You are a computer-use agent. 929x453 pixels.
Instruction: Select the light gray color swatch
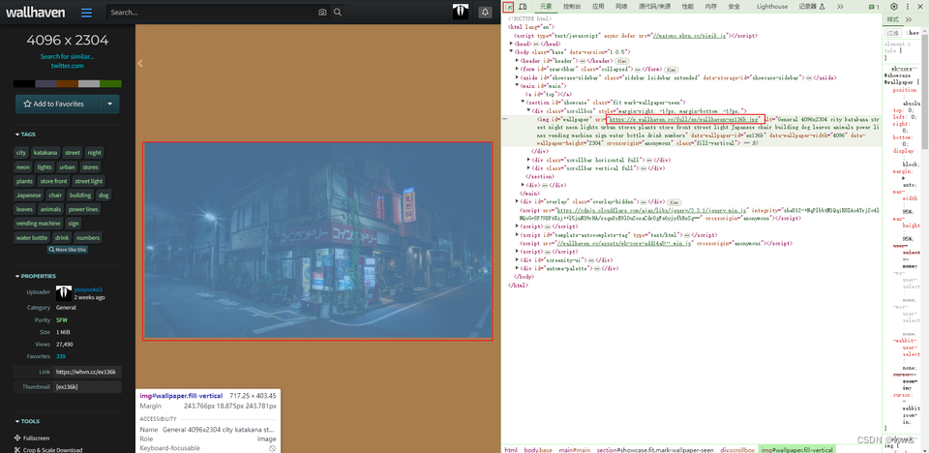tap(89, 83)
